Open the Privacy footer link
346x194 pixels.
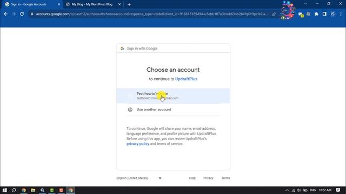click(208, 178)
